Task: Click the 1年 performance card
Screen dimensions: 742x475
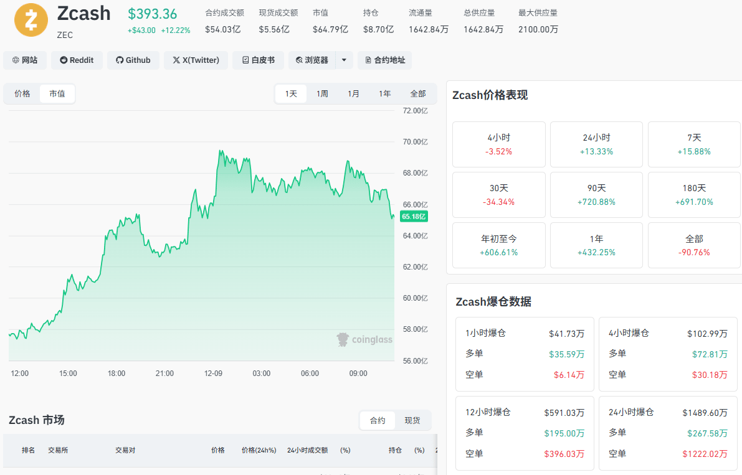Action: point(596,245)
